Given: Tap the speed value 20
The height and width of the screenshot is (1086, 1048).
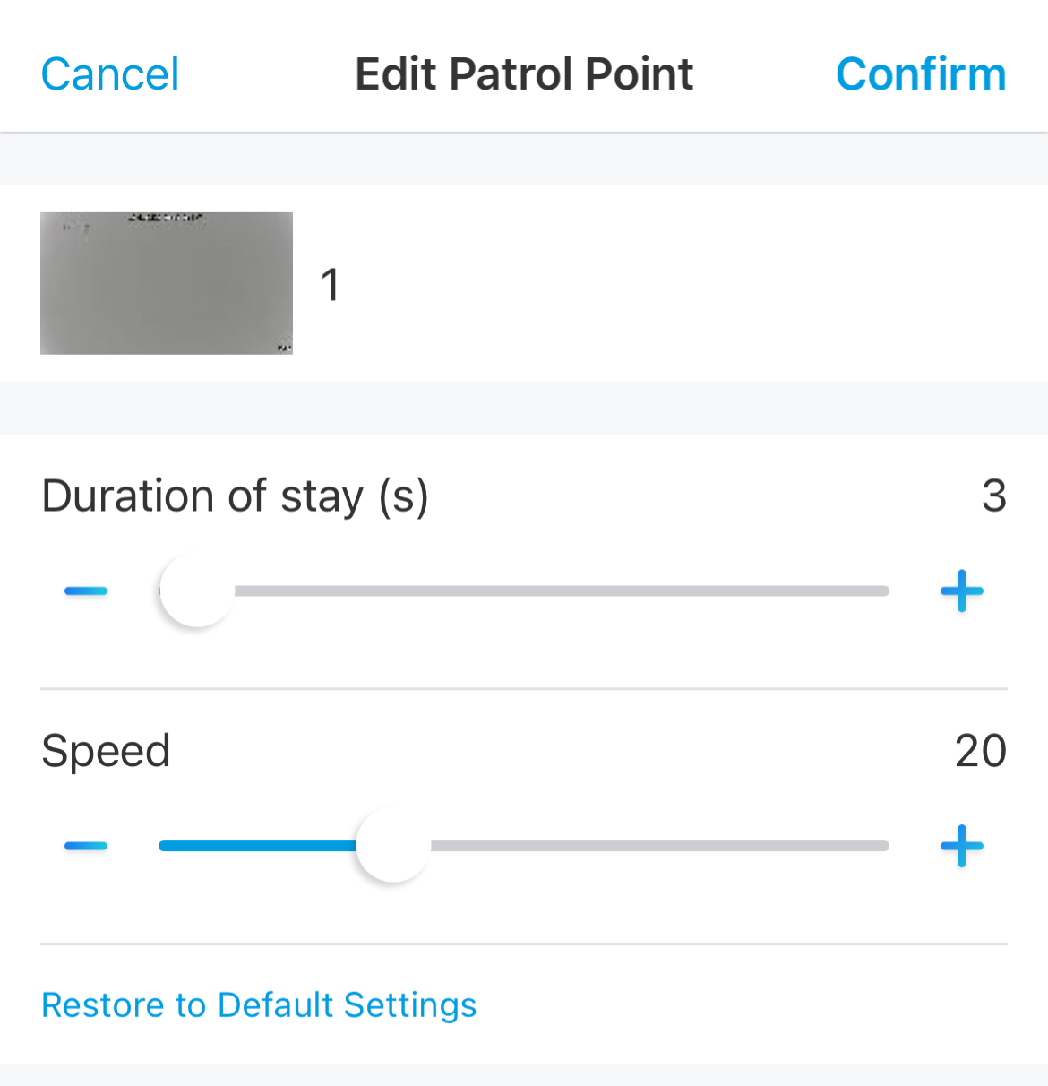Looking at the screenshot, I should (981, 751).
